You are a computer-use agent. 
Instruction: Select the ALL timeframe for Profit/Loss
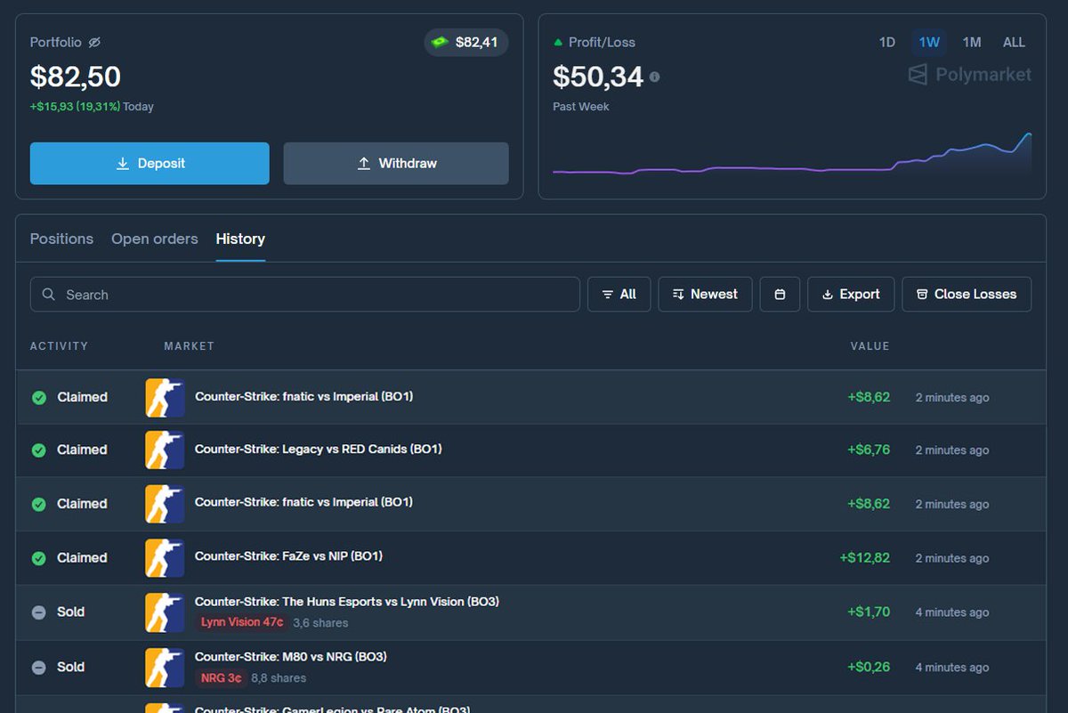pyautogui.click(x=1014, y=42)
